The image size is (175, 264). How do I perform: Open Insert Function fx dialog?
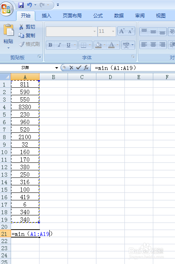(x=86, y=68)
